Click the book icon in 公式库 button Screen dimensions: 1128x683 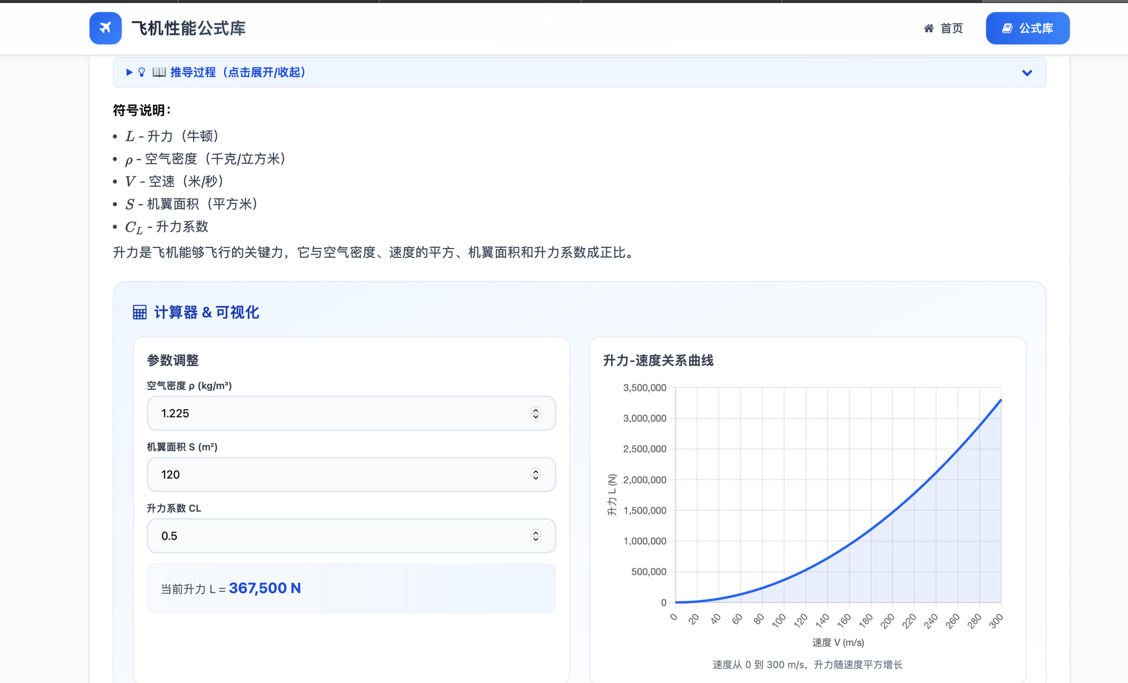coord(1007,28)
